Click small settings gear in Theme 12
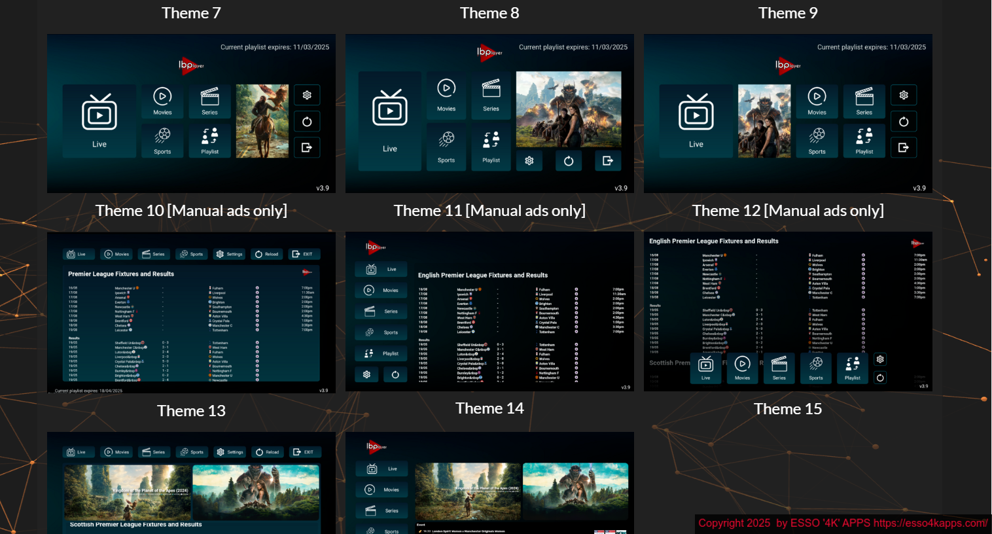 click(x=880, y=359)
